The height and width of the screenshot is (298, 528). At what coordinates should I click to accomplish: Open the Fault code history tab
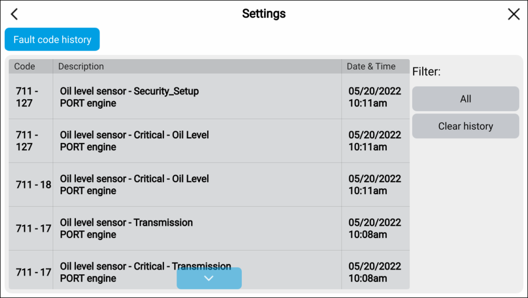(x=52, y=40)
